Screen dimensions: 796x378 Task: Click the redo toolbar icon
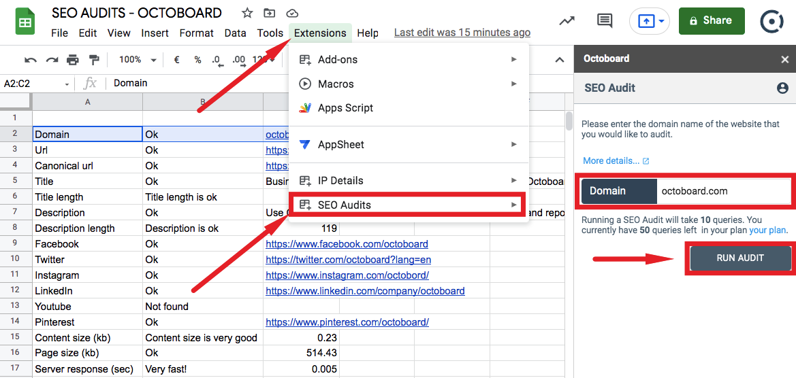[52, 60]
